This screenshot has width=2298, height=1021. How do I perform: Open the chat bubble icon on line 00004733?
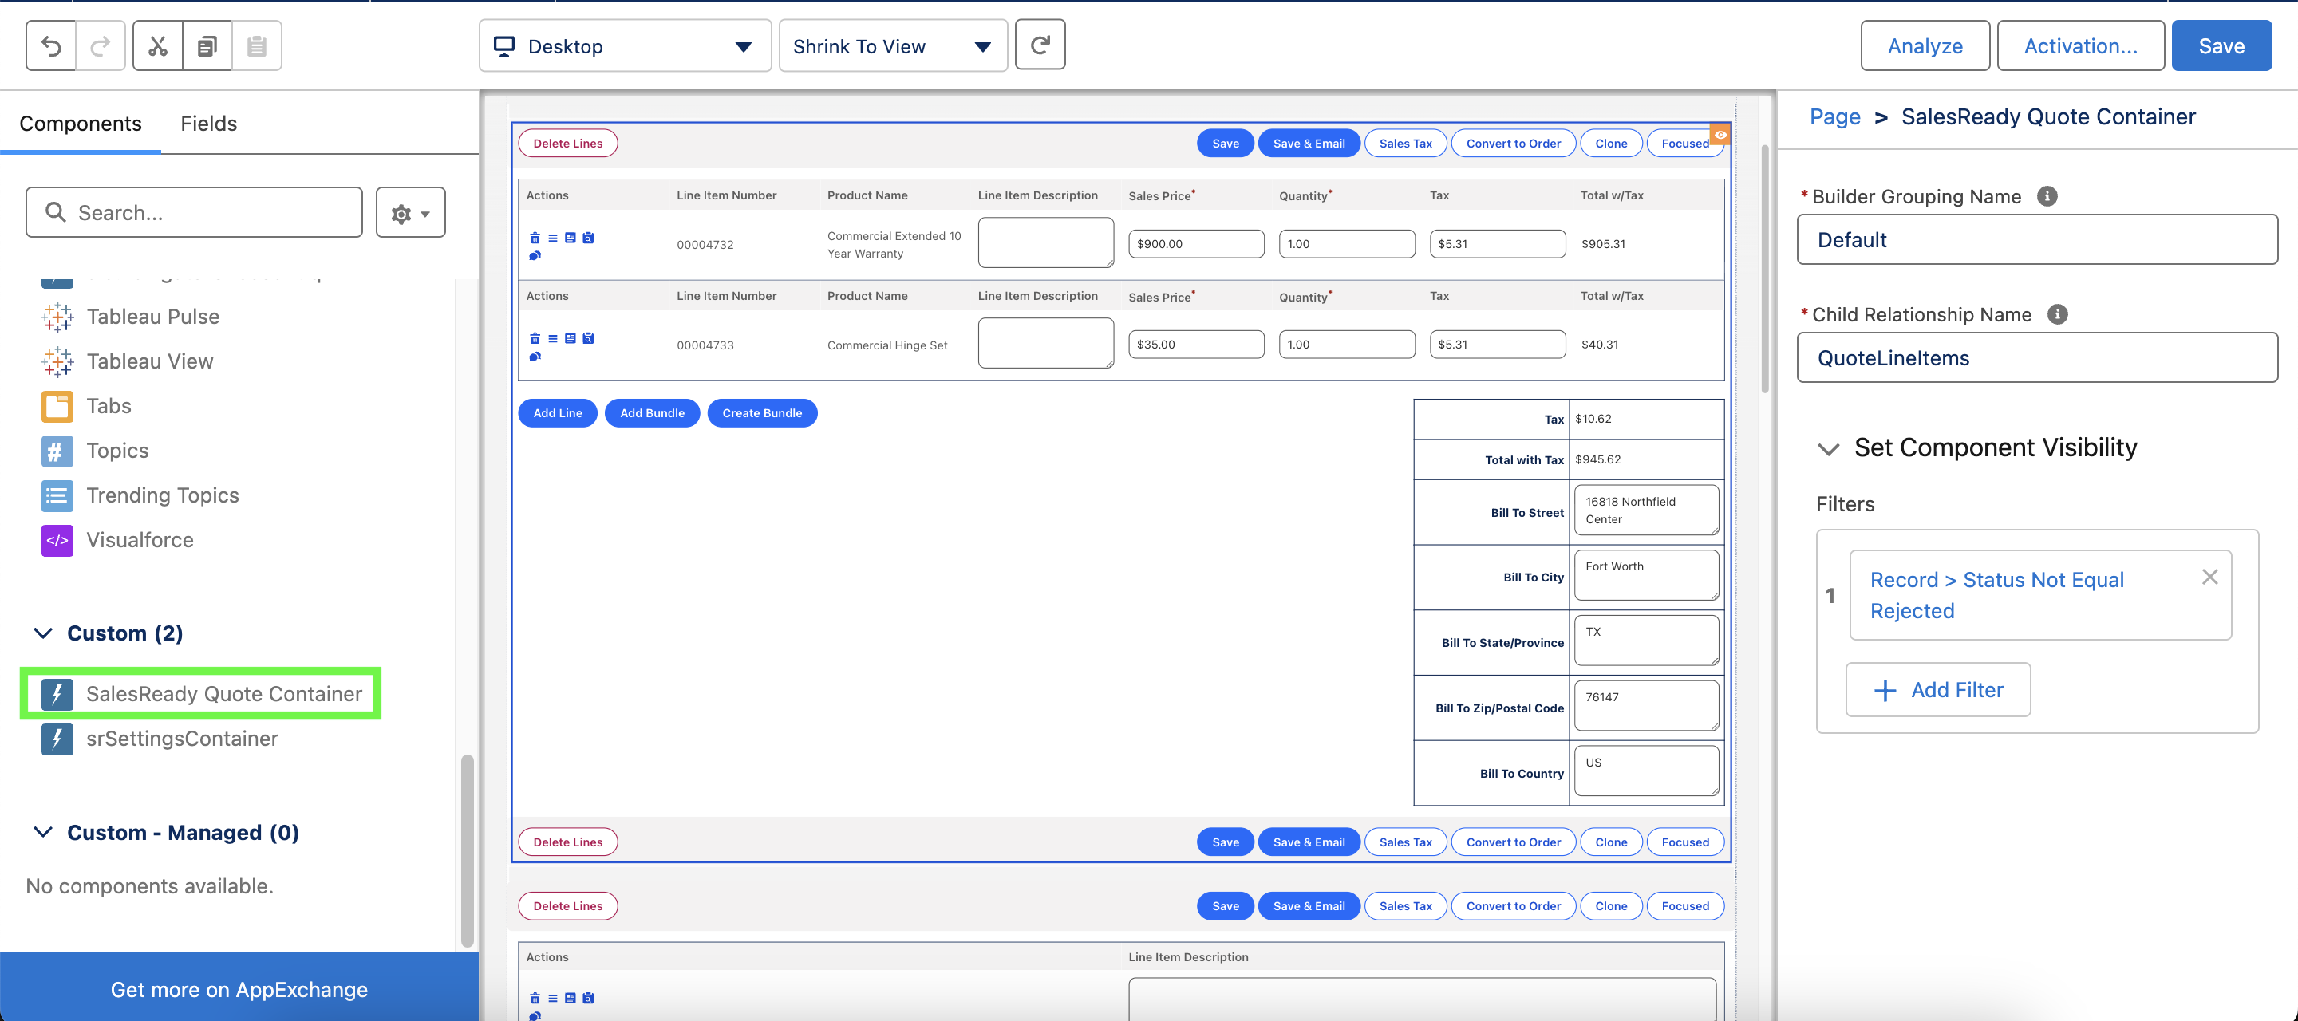click(535, 356)
